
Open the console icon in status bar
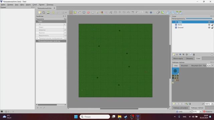point(2,112)
